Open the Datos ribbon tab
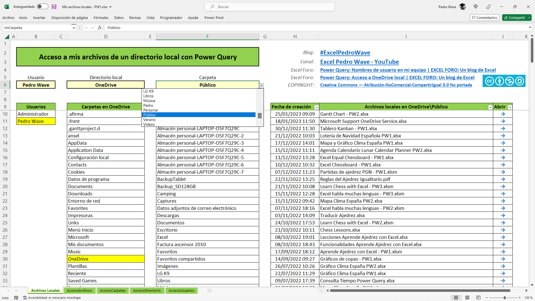Screen dimensions: 535x301 (119, 18)
